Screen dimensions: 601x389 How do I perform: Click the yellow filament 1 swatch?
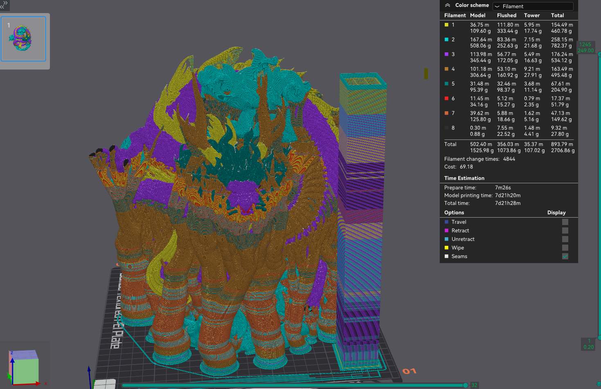[x=447, y=25]
